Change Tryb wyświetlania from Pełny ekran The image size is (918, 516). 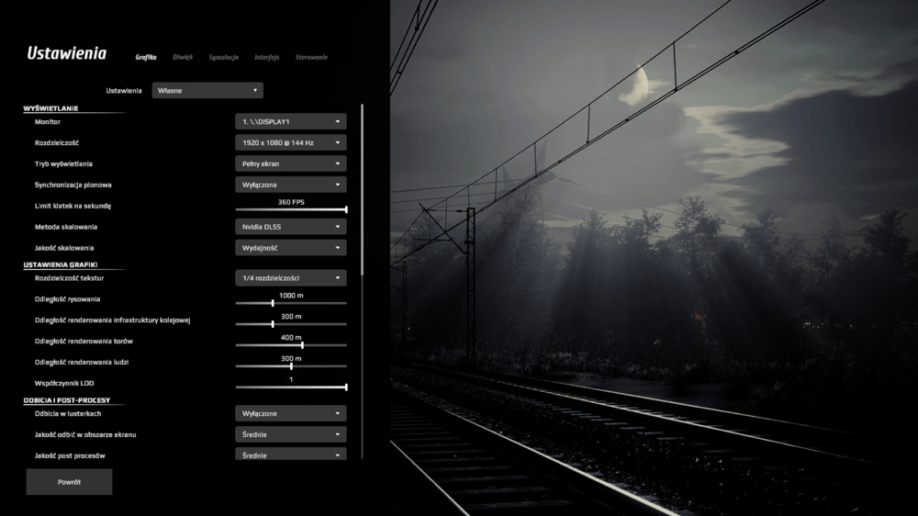(290, 163)
